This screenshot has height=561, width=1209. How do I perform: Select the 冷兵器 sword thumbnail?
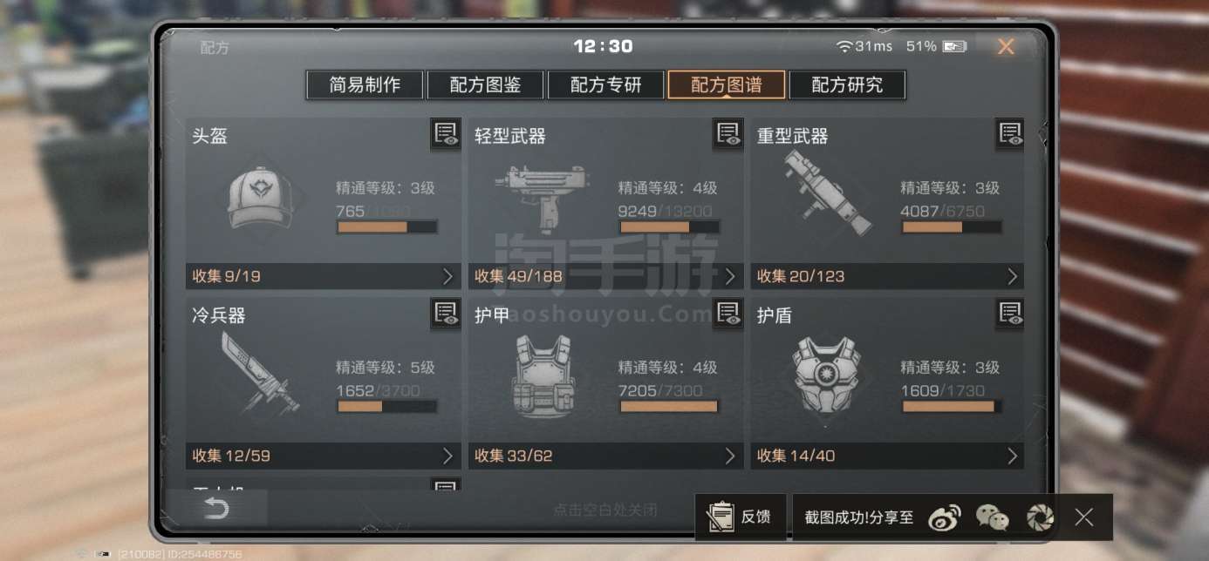[255, 373]
